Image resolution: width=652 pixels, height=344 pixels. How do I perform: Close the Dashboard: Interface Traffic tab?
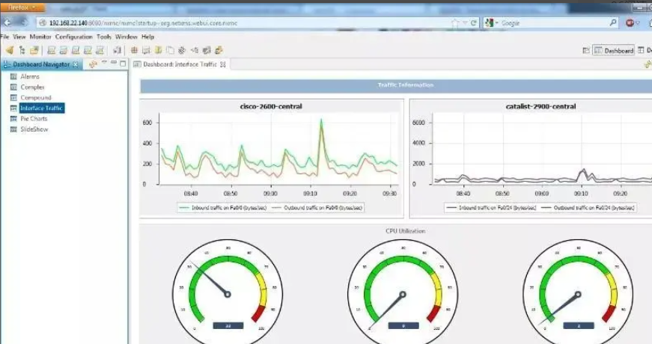pyautogui.click(x=223, y=64)
